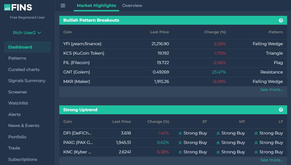Click KNC short-term Strong Buy arrow icon
291x165 pixels.
[180, 152]
